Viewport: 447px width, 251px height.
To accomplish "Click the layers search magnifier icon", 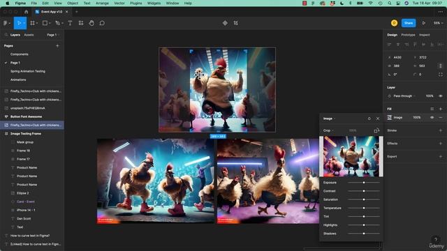I will point(6,35).
